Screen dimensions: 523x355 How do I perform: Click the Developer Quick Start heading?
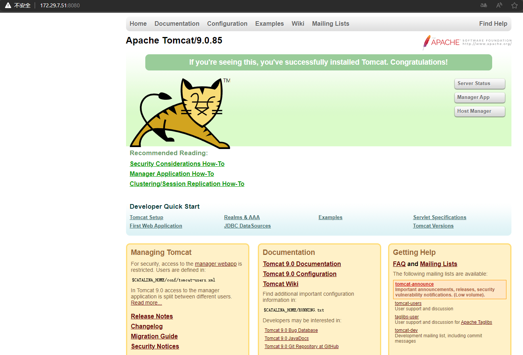[165, 207]
